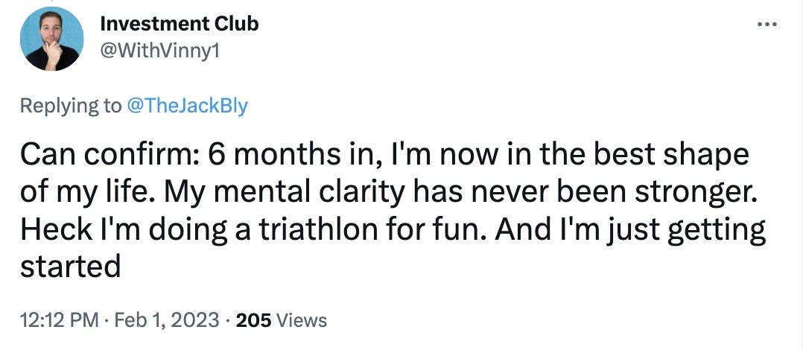Click the final word "started" in the tweet
Screen dimensions: 803x350
point(70,266)
